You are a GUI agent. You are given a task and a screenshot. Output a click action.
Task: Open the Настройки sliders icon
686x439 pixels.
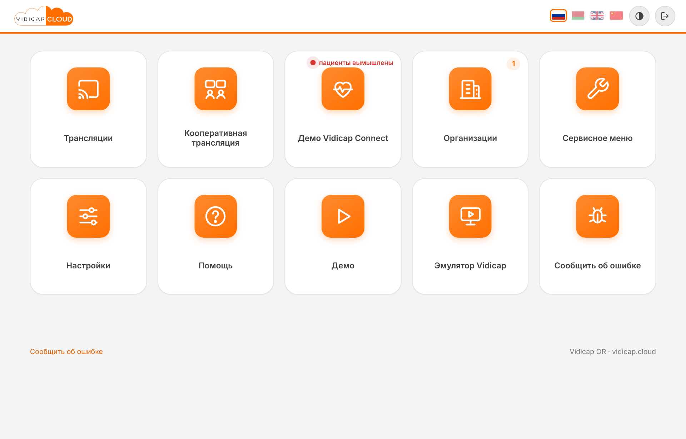point(88,216)
